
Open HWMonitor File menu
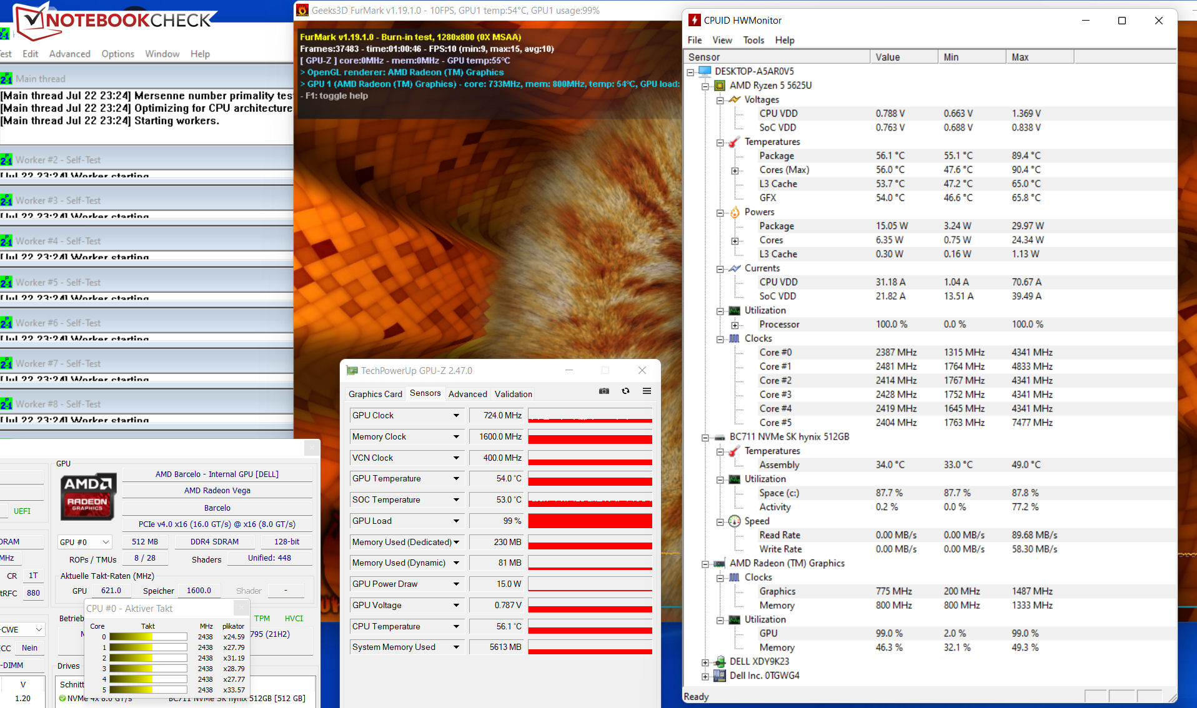(695, 40)
